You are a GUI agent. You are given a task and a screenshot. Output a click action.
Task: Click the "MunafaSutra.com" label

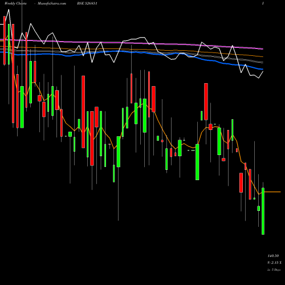(52, 3)
